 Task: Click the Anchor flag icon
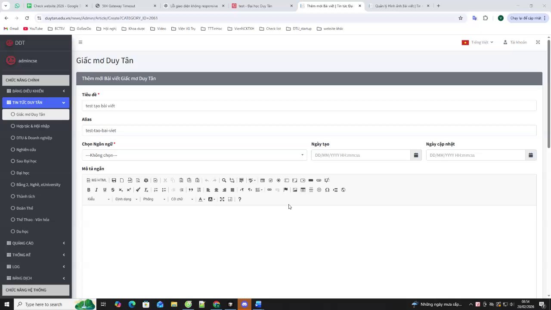click(285, 190)
